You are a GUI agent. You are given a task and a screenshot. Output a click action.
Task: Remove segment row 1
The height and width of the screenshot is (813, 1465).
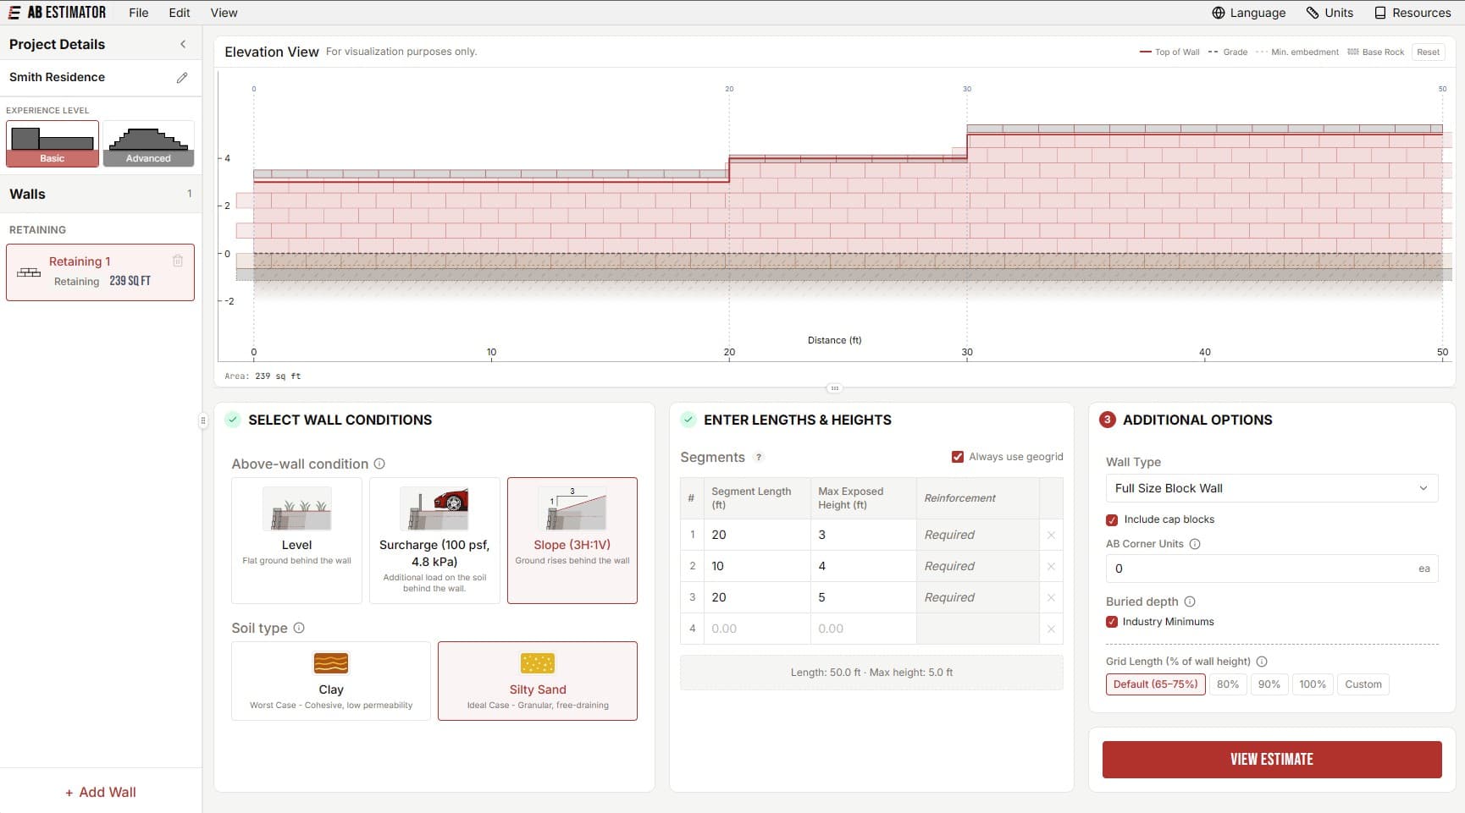tap(1051, 536)
